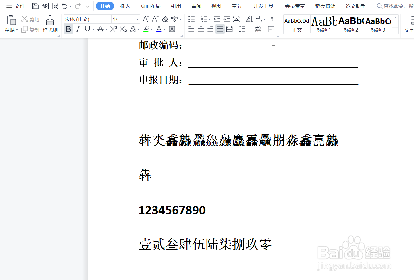Apply the 标题 1 heading style
Image resolution: width=414 pixels, height=280 pixels.
[324, 24]
